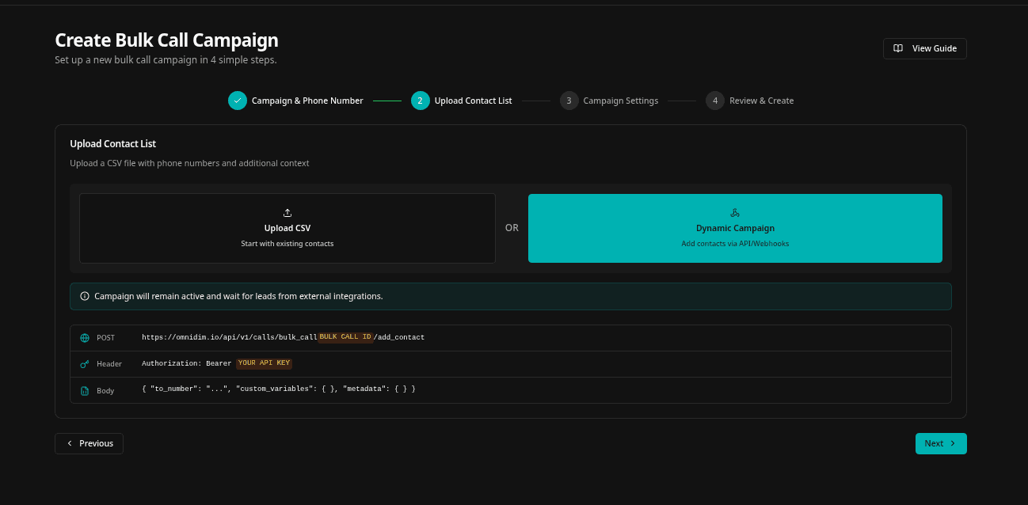Screen dimensions: 1028x505
Task: Click the globe icon beside POST
Action: click(x=85, y=337)
